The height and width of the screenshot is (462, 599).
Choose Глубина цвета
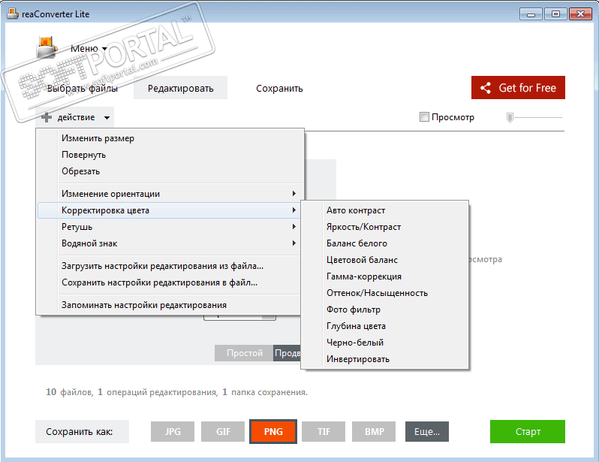coord(384,326)
